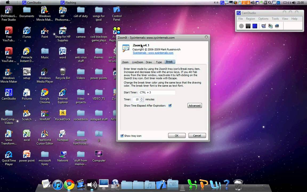Click the blue question mark dock icon
The width and height of the screenshot is (307, 192).
[x=226, y=185]
